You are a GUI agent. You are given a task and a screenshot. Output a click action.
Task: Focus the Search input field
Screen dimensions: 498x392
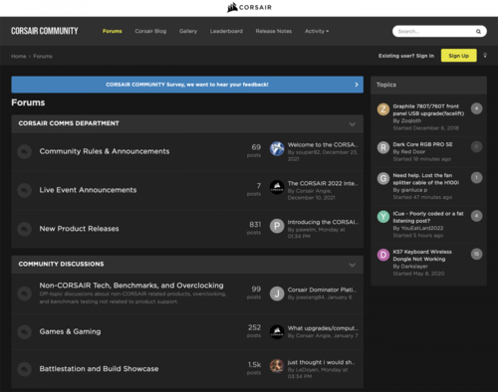435,32
